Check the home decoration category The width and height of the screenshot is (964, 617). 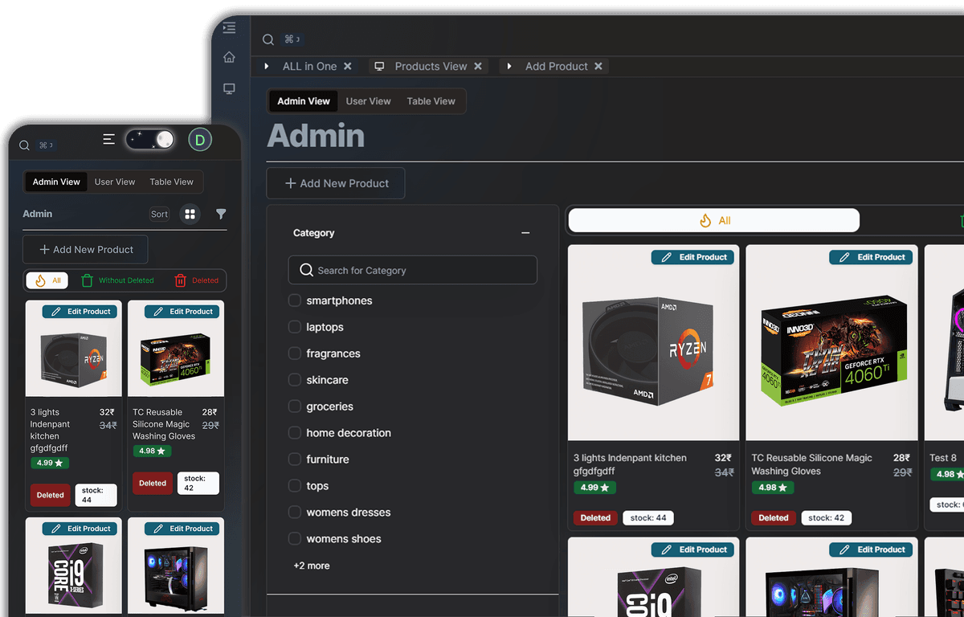pos(295,433)
